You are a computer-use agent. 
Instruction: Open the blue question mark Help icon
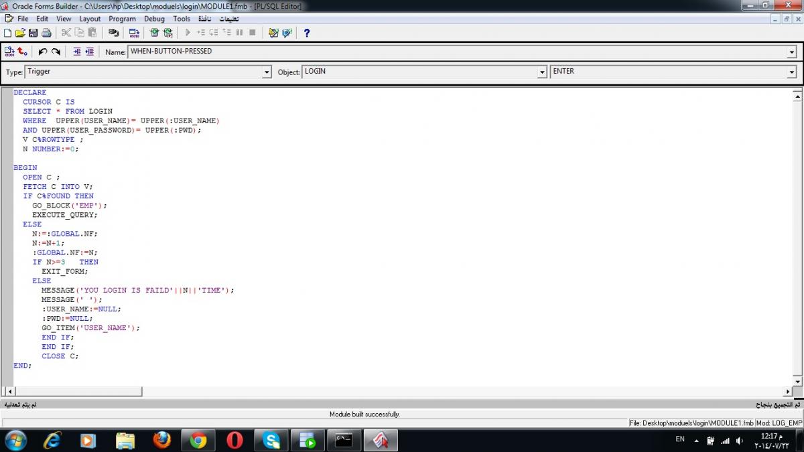(307, 32)
